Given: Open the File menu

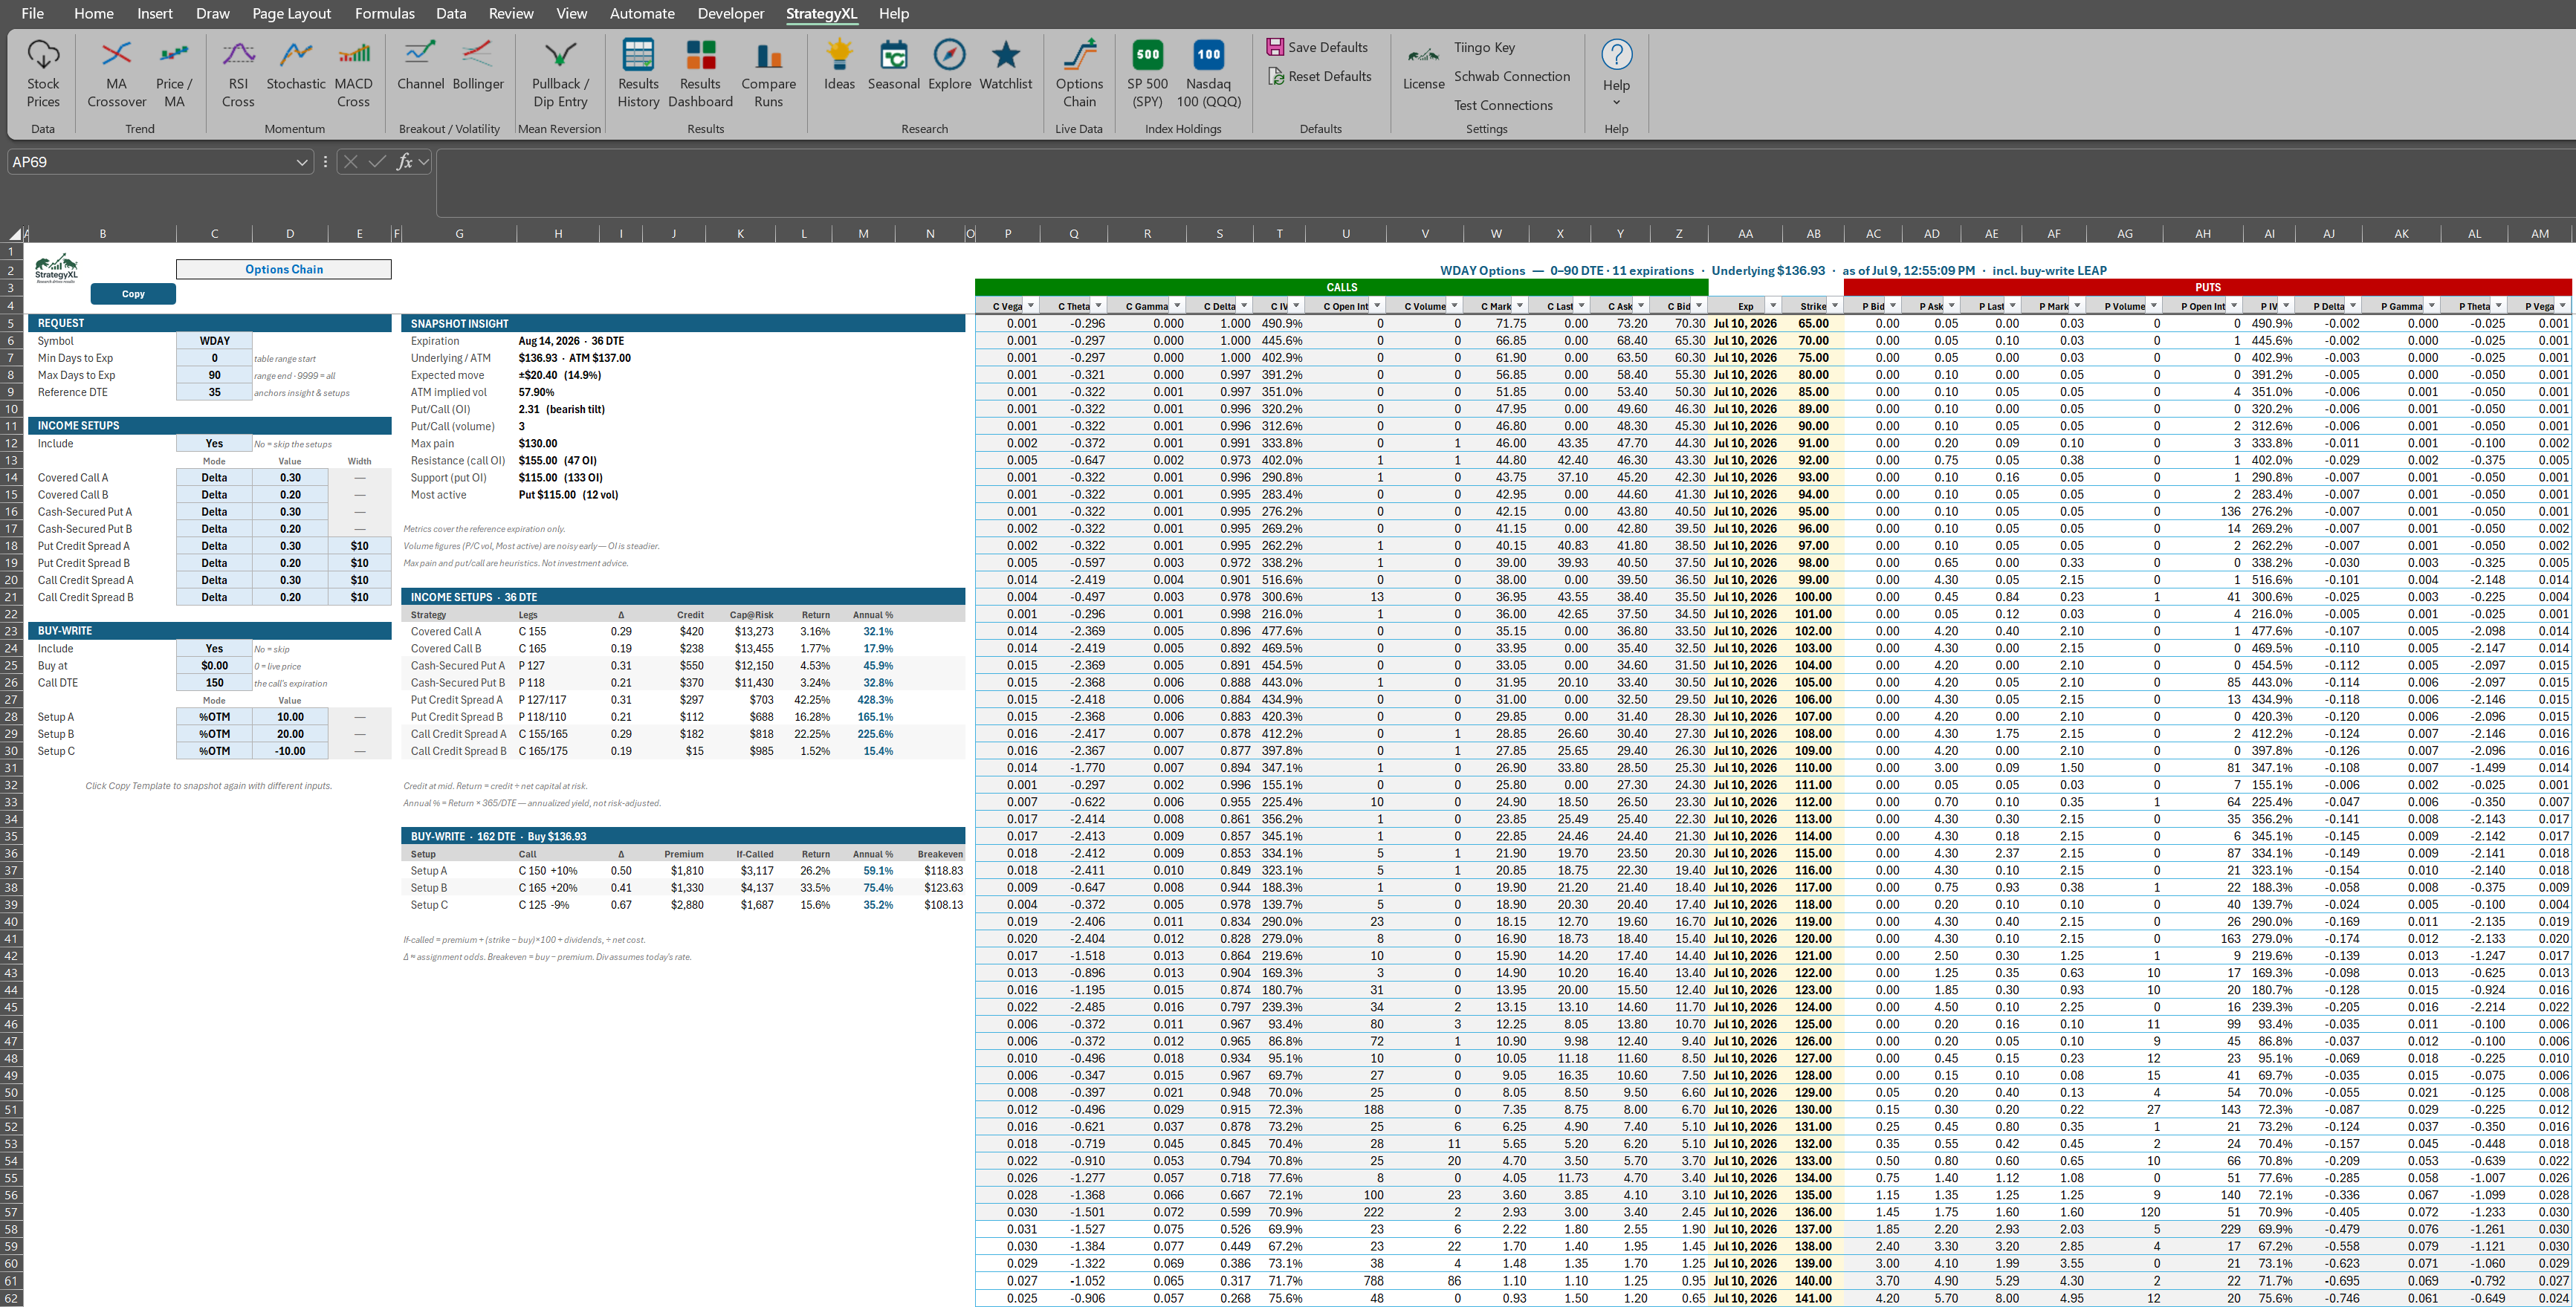Looking at the screenshot, I should 32,13.
